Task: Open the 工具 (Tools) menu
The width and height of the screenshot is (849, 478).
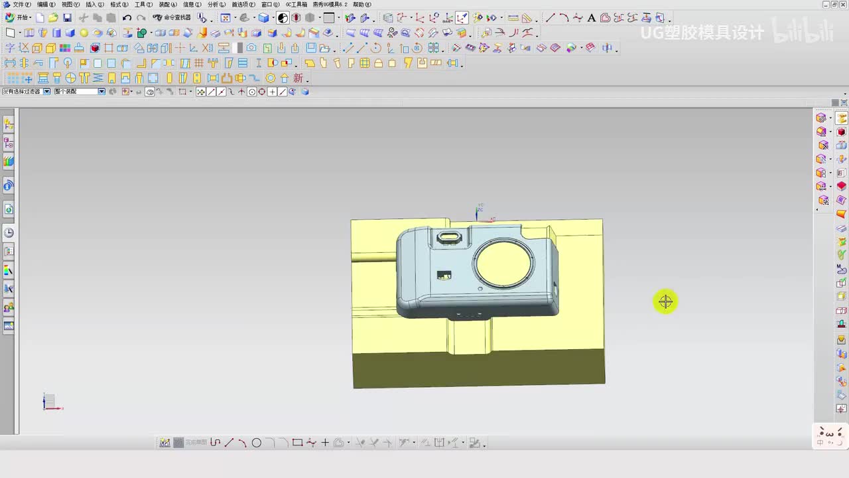Action: tap(144, 5)
